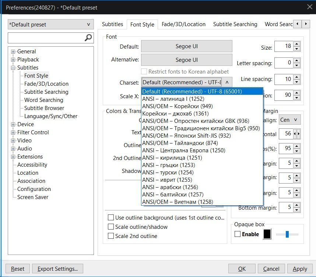316x277 pixels.
Task: Click the Export Settings button
Action: tap(57, 269)
